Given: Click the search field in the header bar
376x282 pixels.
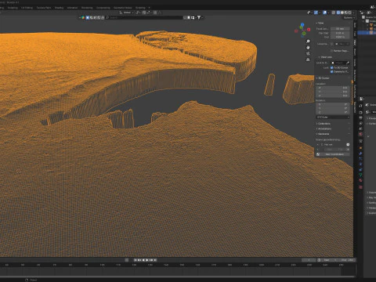Looking at the screenshot, I should (145, 17).
